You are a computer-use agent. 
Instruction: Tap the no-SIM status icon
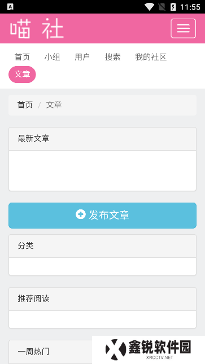pyautogui.click(x=162, y=7)
